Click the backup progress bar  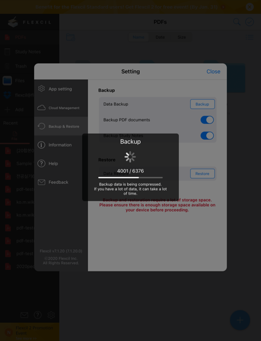point(130,177)
